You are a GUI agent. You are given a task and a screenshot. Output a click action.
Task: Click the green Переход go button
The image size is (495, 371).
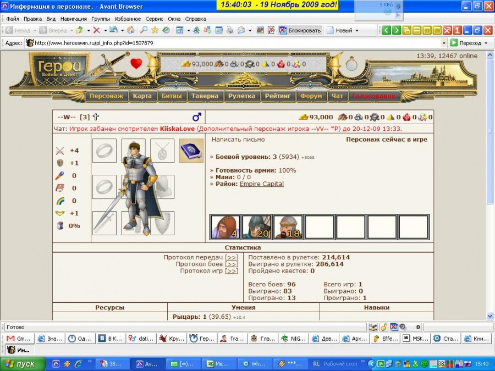[466, 43]
